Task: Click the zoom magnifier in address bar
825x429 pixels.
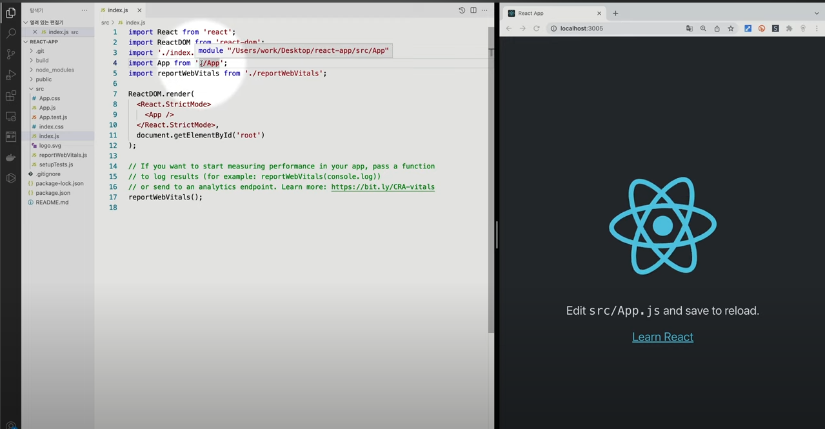Action: point(703,28)
